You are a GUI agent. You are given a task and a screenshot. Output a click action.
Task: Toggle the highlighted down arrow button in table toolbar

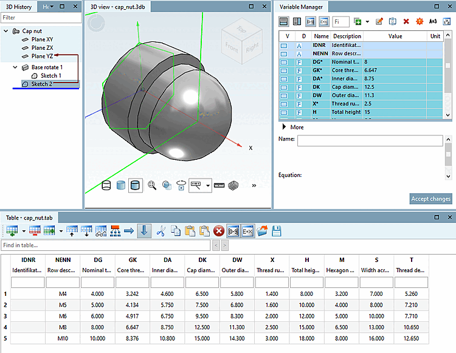145,231
